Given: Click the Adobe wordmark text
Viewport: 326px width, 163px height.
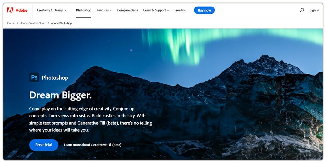Looking at the screenshot, I should point(22,10).
